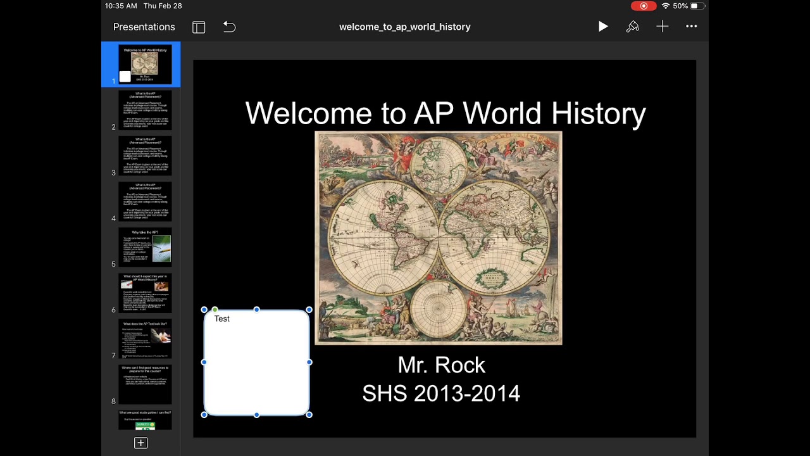This screenshot has height=456, width=810.
Task: Tap the bottom-middle resize handle of shape
Action: click(x=256, y=415)
